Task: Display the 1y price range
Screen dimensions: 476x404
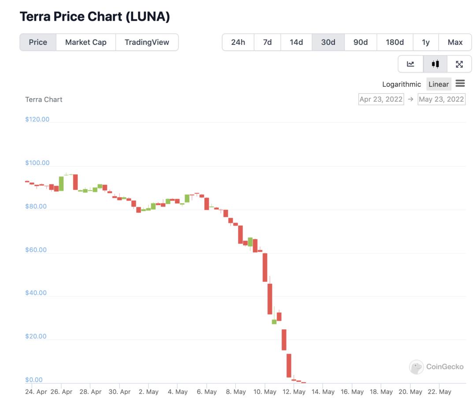Action: click(426, 42)
